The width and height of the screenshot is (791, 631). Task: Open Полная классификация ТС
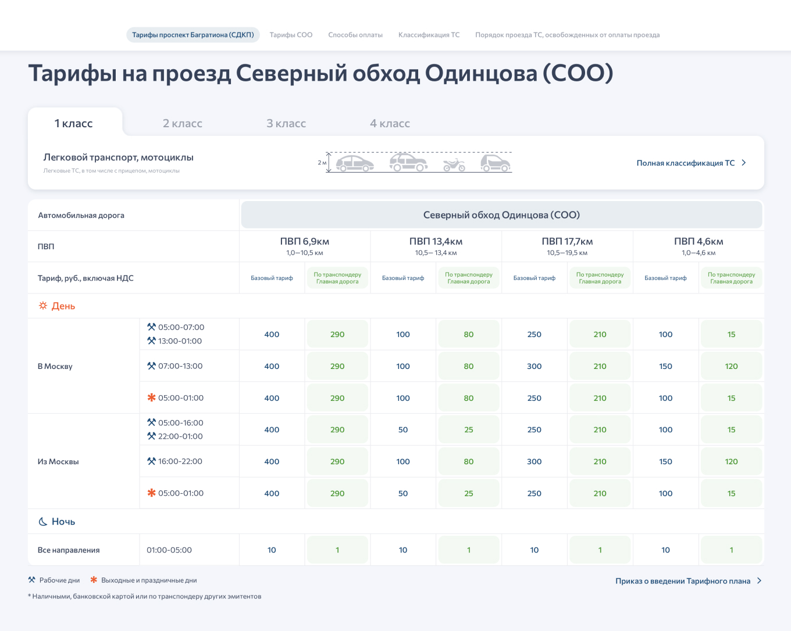685,163
